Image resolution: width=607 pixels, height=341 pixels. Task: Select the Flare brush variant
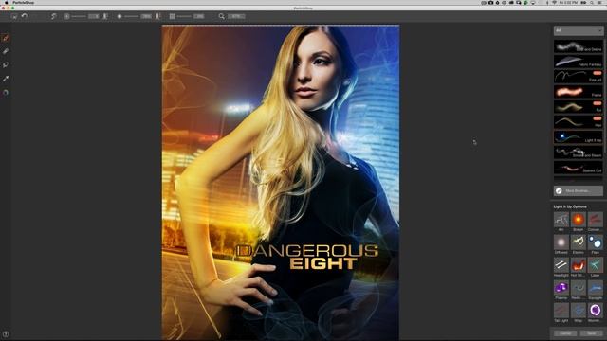pyautogui.click(x=595, y=242)
